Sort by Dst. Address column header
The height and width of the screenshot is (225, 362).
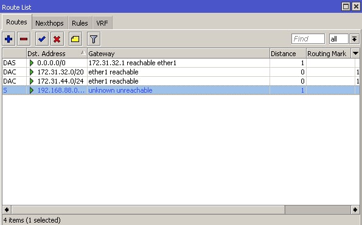57,54
